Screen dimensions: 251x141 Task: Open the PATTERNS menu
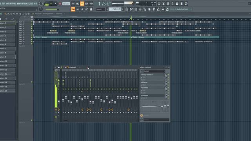(13, 4)
